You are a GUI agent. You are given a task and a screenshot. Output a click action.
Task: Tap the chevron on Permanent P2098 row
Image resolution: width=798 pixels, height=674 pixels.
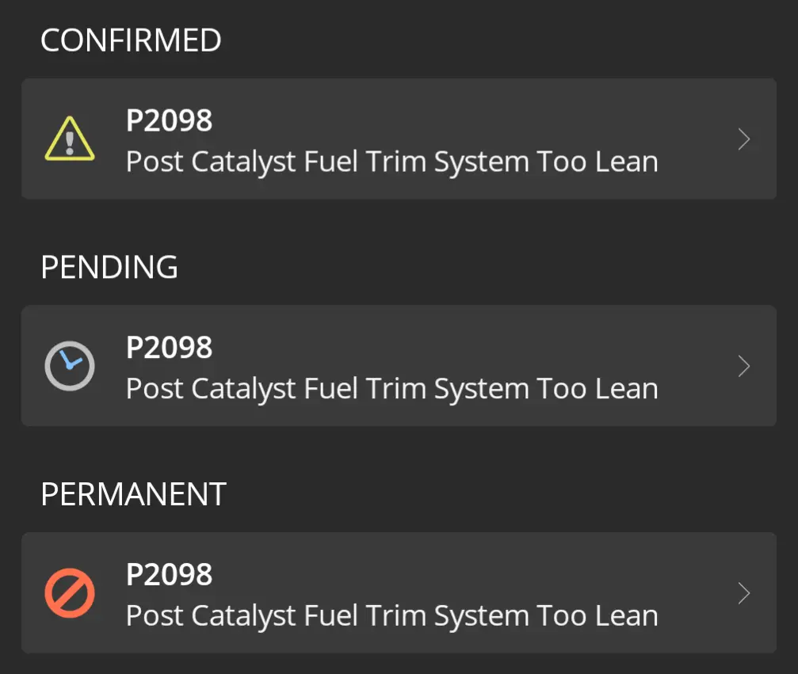(x=743, y=593)
